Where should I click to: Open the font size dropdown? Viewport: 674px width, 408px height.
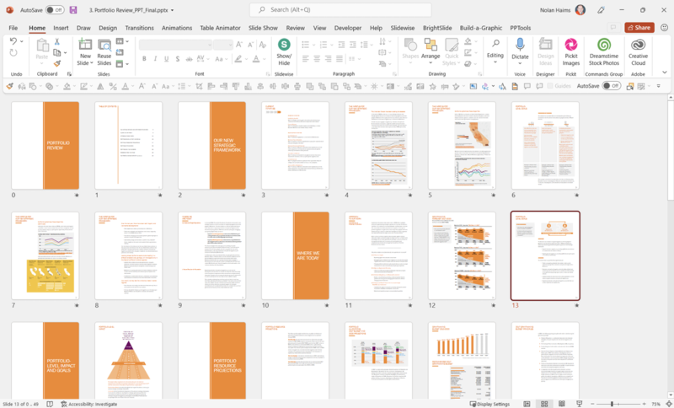click(230, 45)
